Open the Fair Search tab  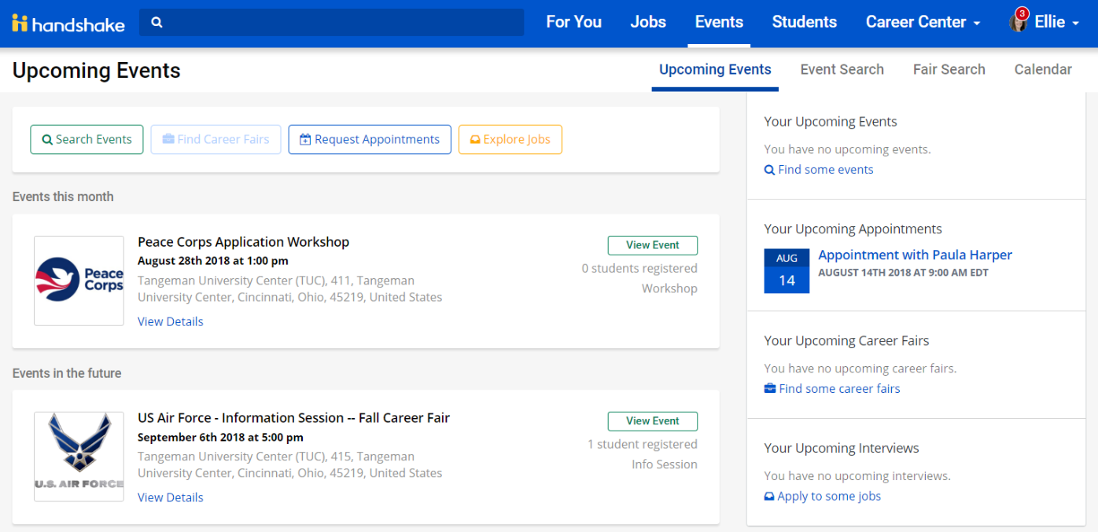pos(949,69)
